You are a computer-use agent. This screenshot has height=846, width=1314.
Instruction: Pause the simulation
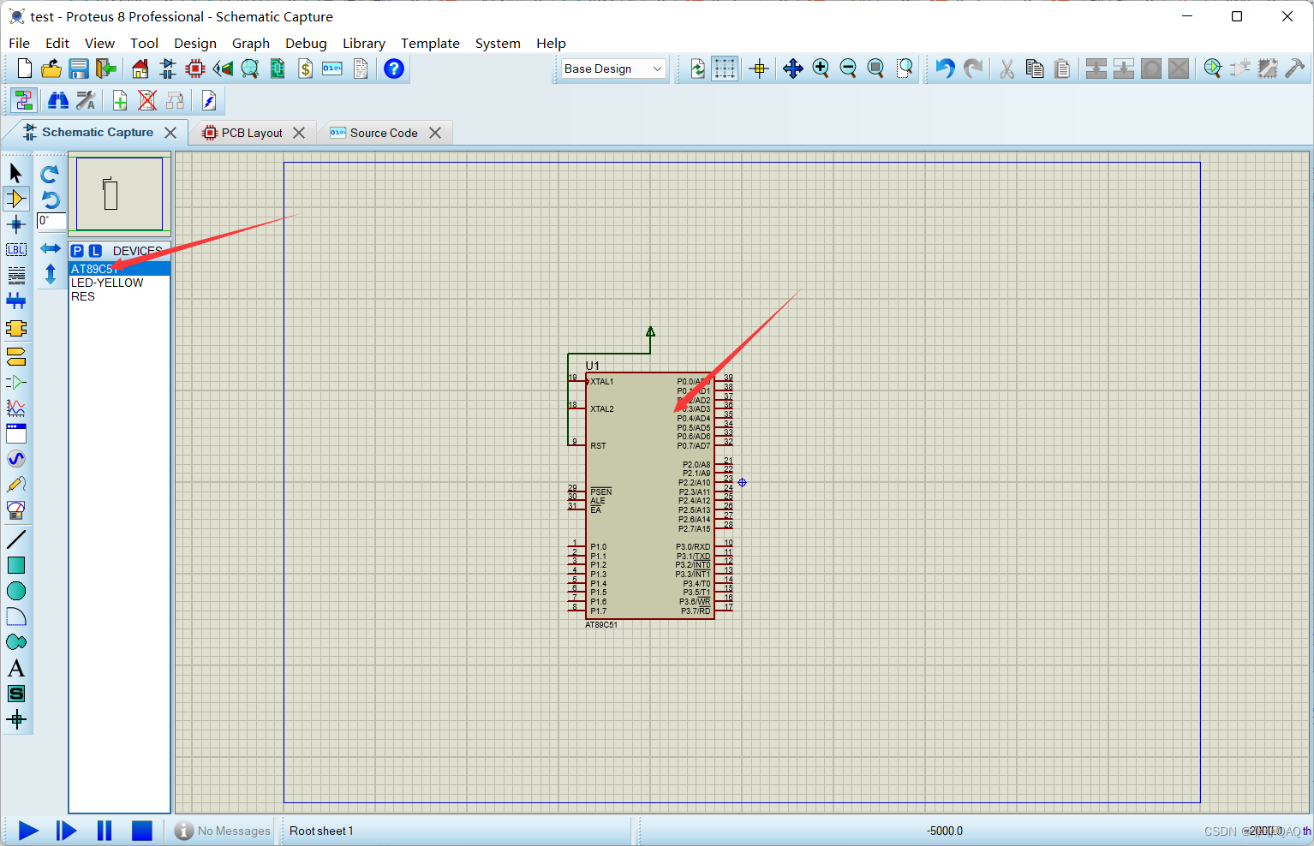(105, 831)
